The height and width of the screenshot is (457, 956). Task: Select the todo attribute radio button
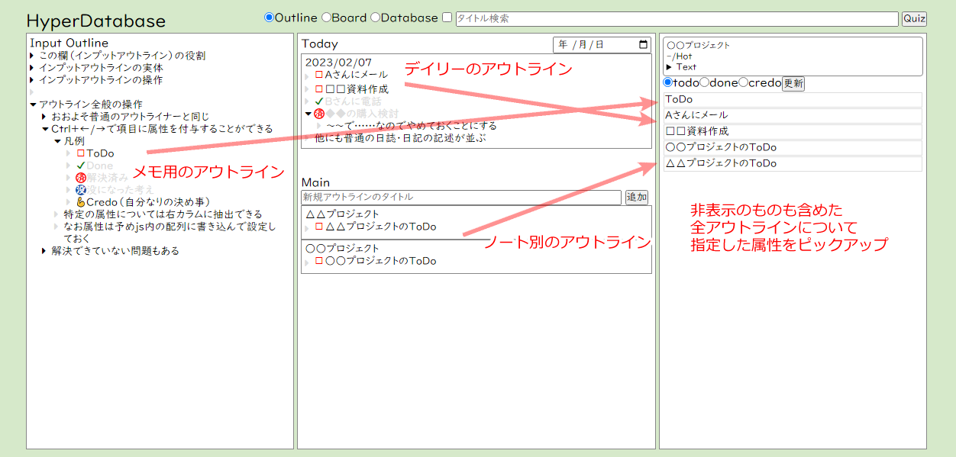[x=668, y=82]
